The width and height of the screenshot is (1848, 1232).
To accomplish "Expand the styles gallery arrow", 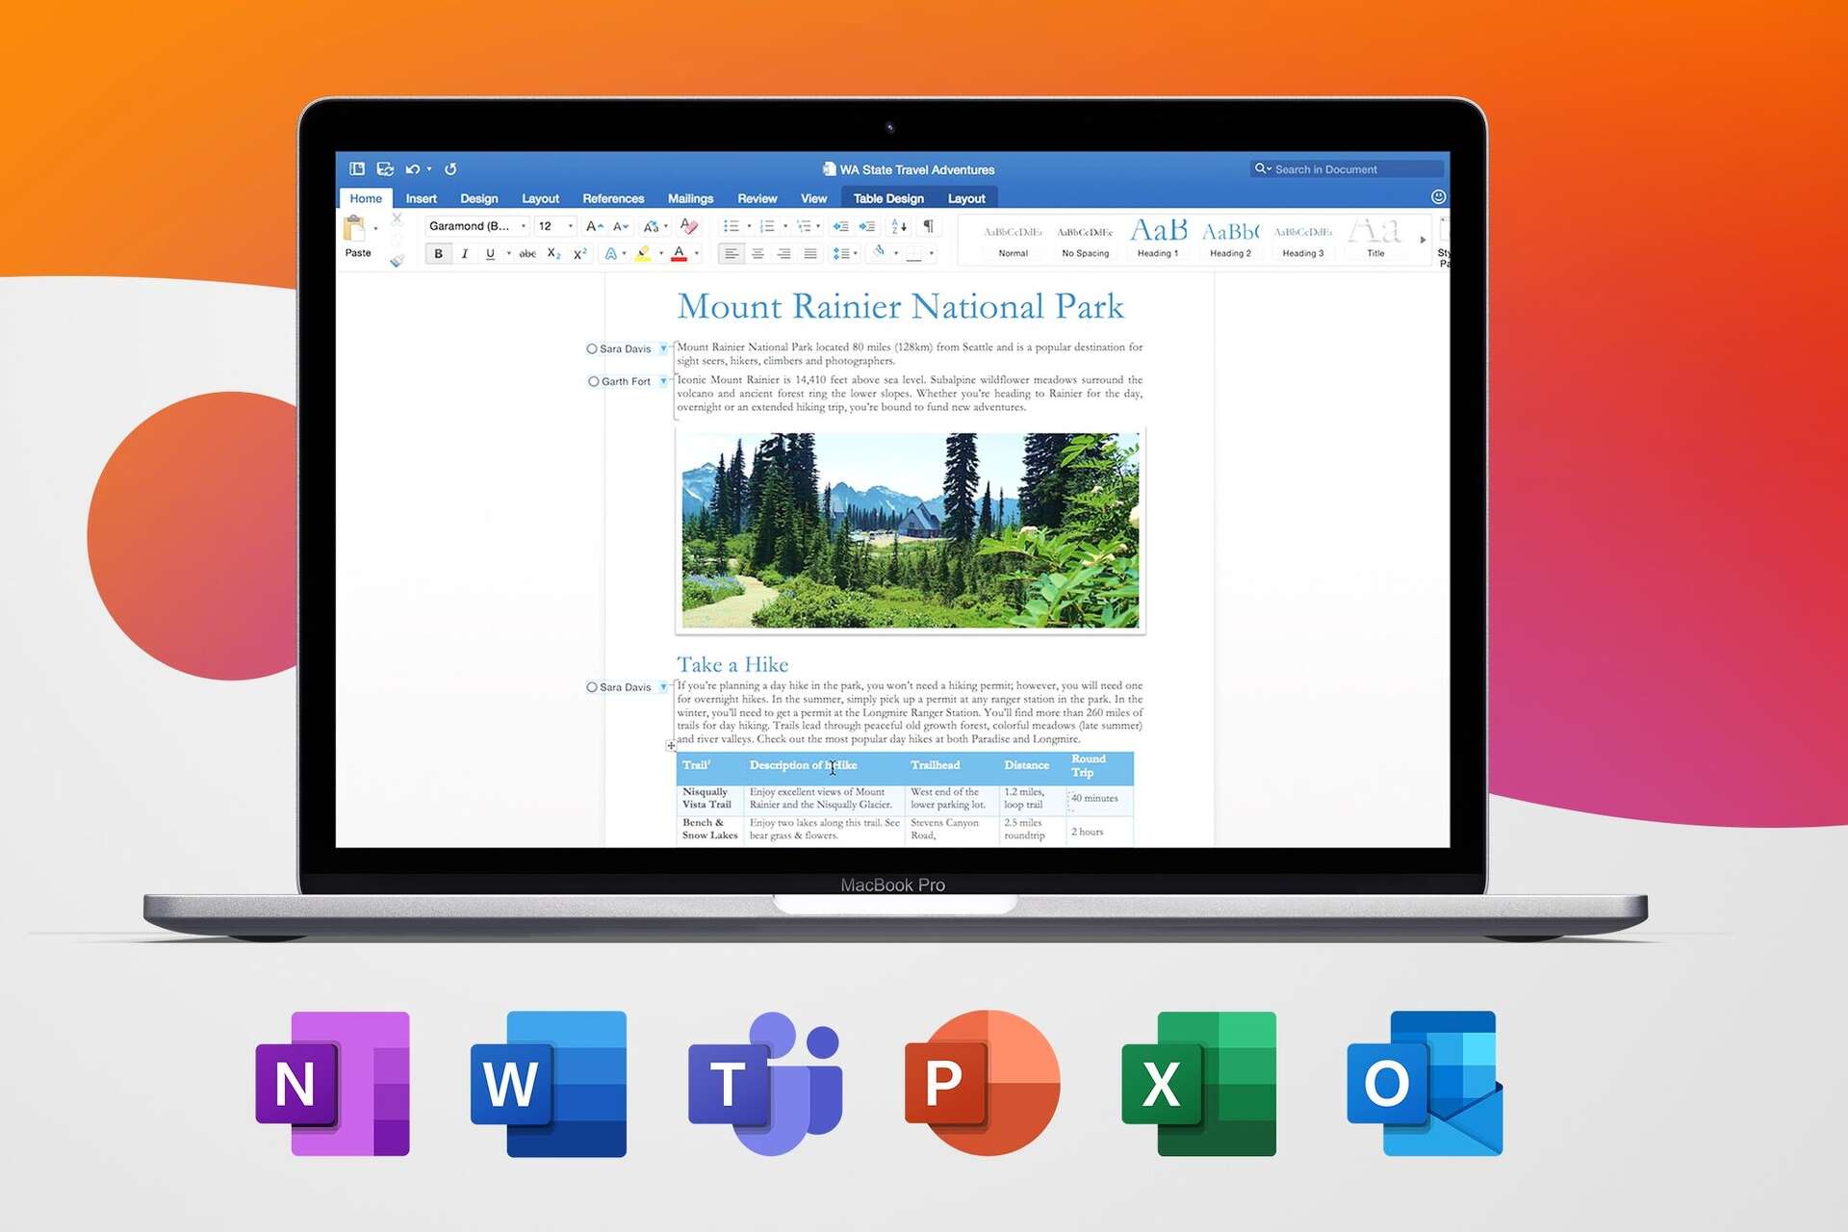I will tap(1423, 240).
